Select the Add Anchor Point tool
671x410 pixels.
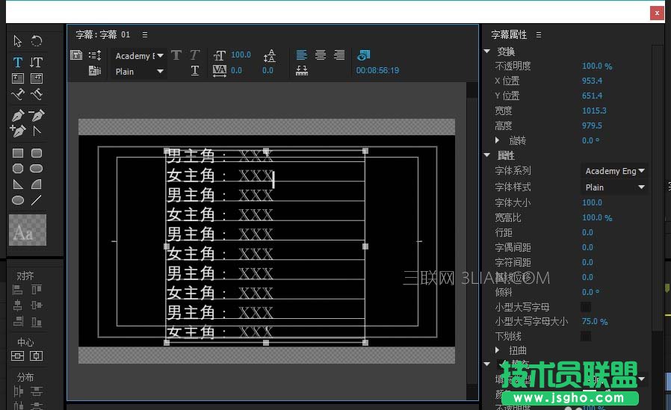coord(17,131)
